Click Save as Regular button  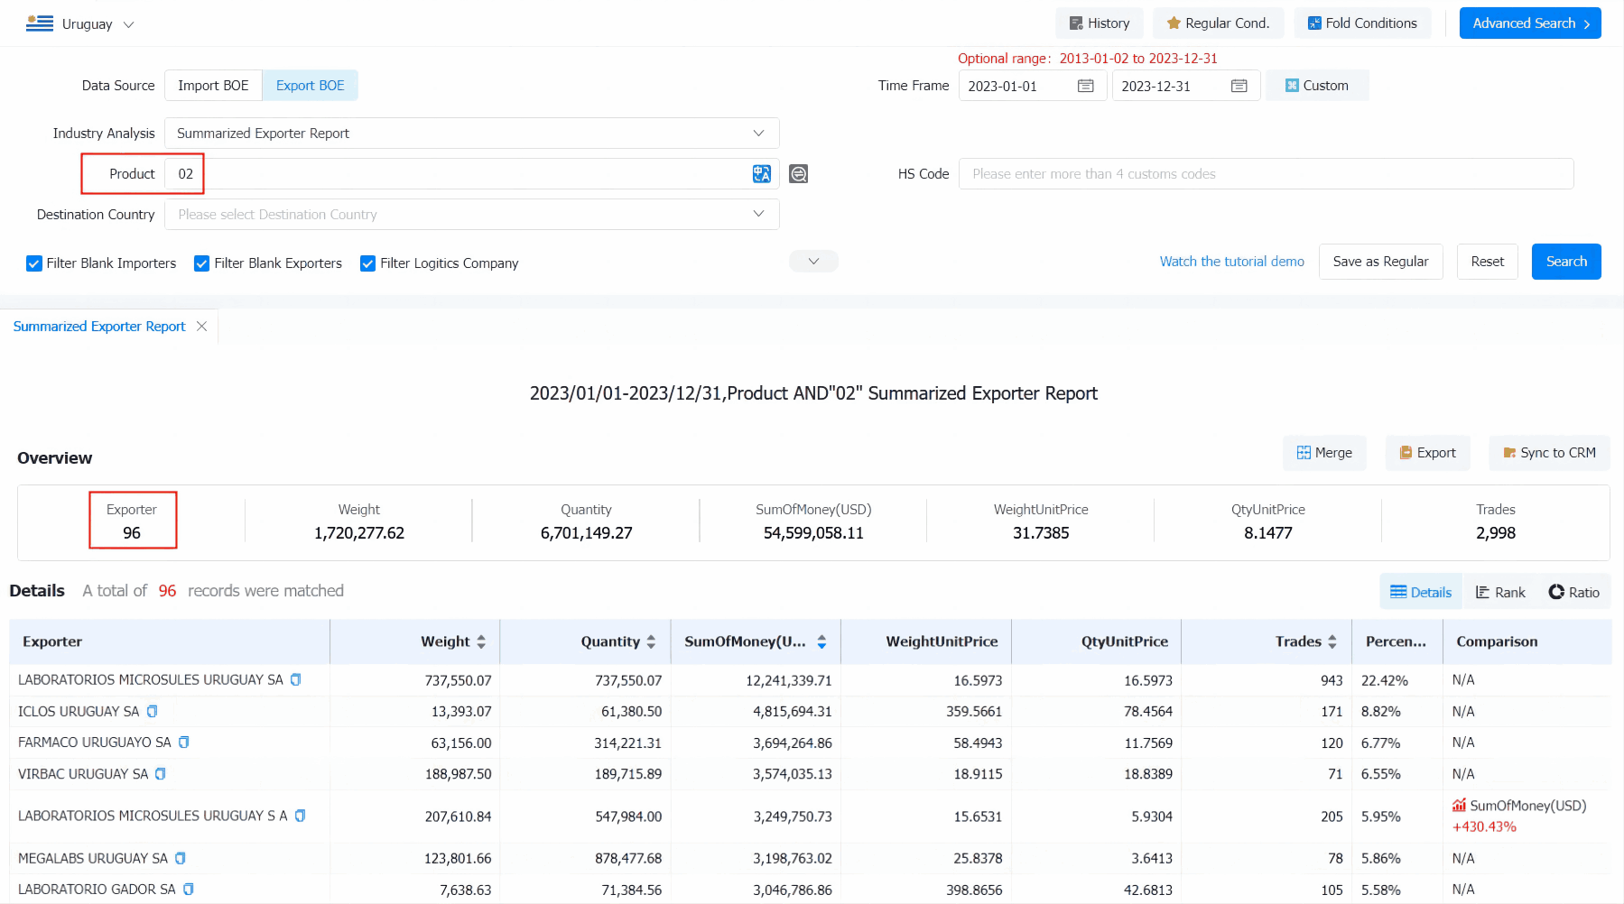pyautogui.click(x=1380, y=262)
